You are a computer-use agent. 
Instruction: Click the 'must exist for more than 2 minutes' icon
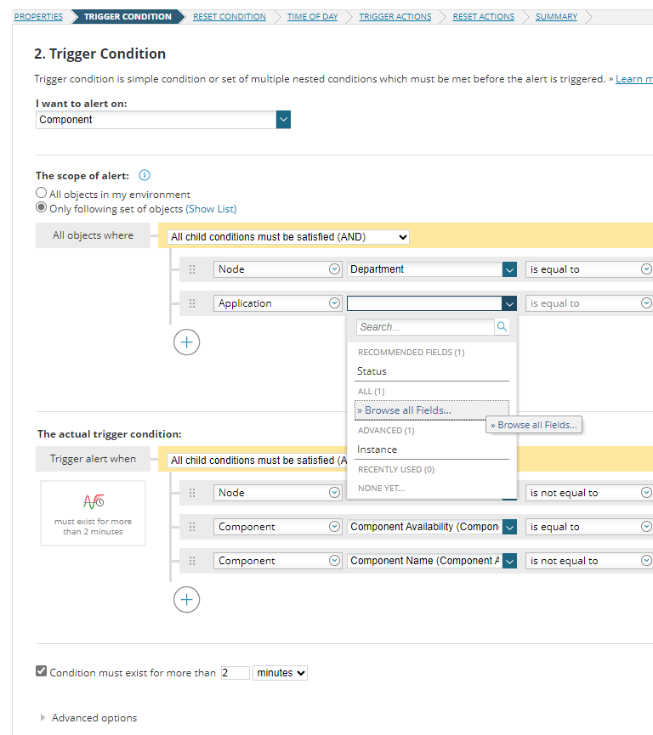tap(94, 502)
